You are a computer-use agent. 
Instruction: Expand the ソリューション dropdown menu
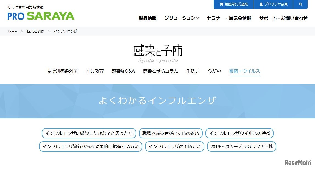(182, 18)
